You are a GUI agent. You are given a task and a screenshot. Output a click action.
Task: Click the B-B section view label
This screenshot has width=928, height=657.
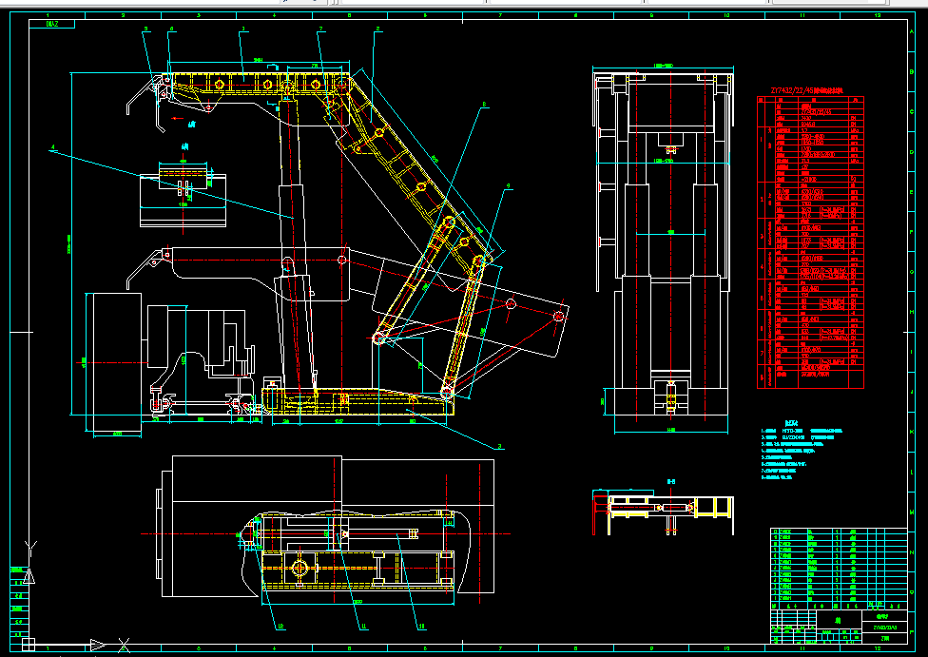pyautogui.click(x=671, y=482)
